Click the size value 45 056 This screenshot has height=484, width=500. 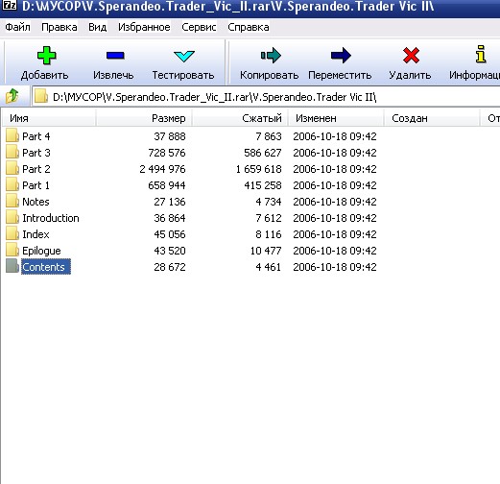pos(170,234)
